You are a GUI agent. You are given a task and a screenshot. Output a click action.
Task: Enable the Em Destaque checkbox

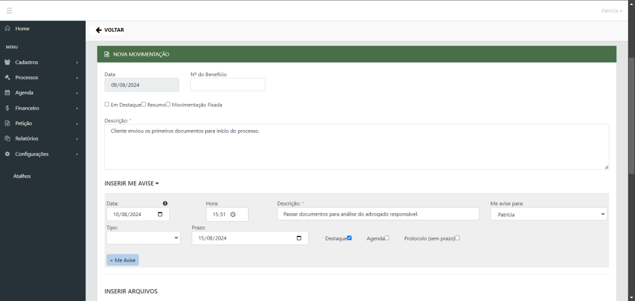tap(107, 105)
